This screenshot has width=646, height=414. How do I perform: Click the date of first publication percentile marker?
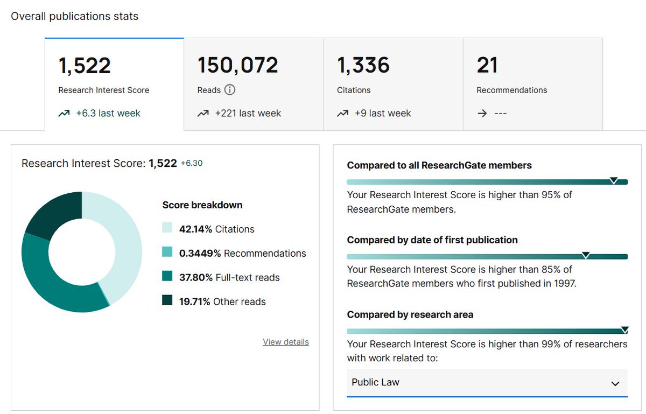click(586, 255)
